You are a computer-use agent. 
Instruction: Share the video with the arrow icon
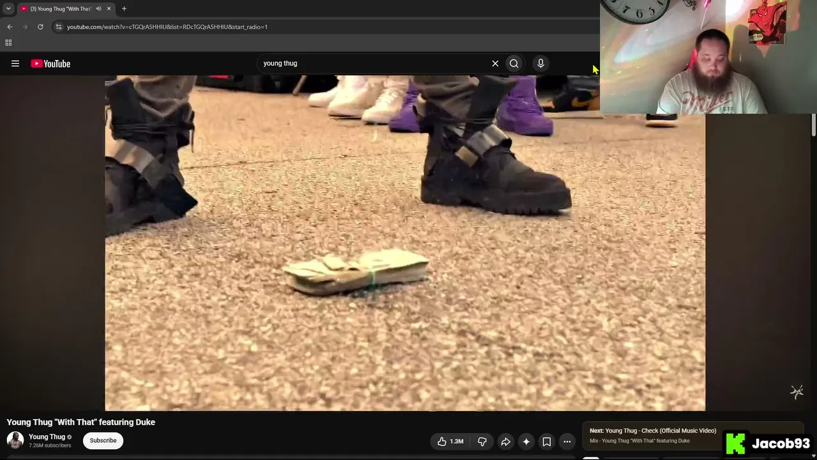pyautogui.click(x=506, y=441)
